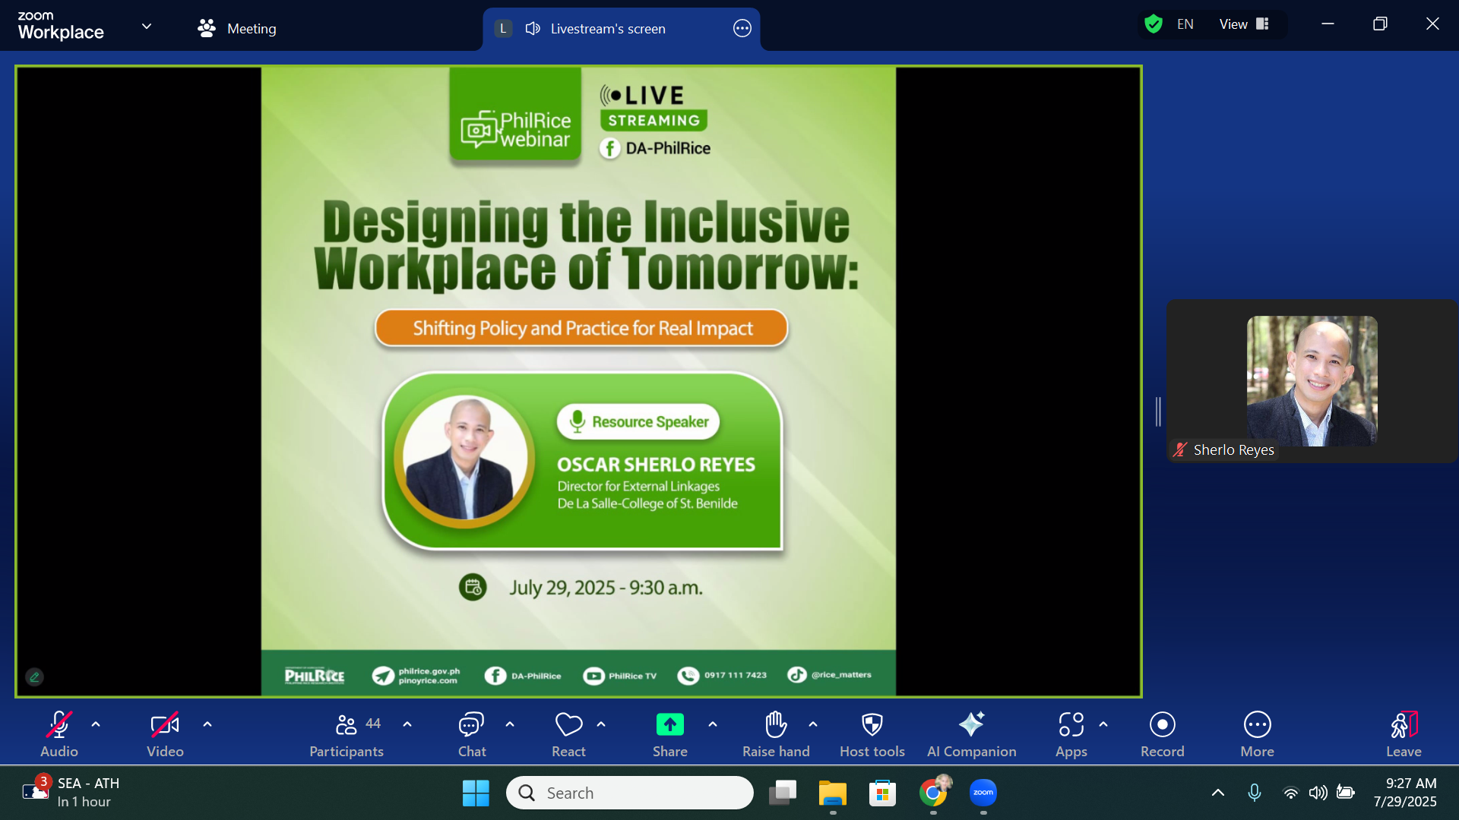The width and height of the screenshot is (1459, 820).
Task: Open Participants list showing 44
Action: pos(347,733)
